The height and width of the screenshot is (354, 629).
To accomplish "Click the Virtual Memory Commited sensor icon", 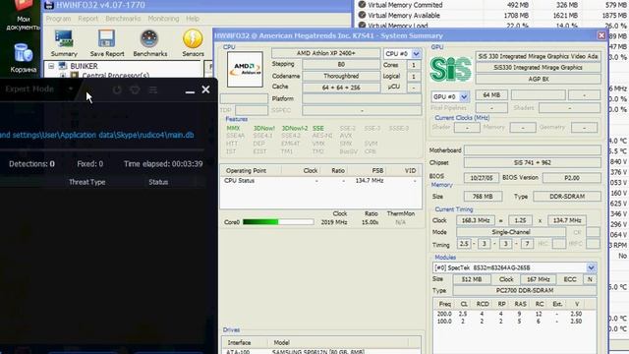I will click(x=362, y=4).
